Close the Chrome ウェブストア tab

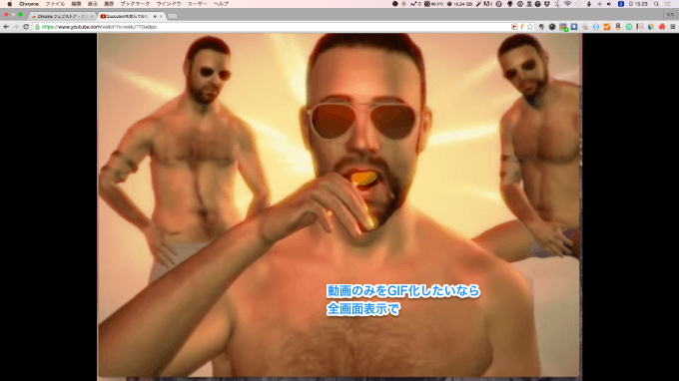(92, 16)
